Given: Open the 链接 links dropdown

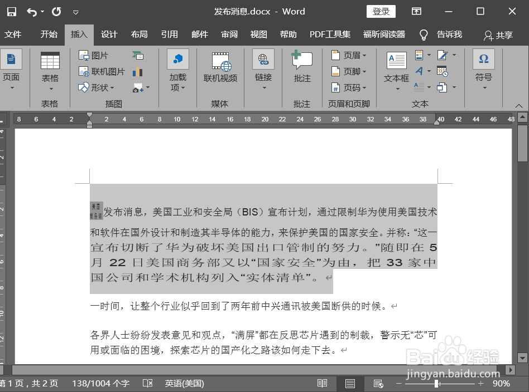Looking at the screenshot, I should 263,70.
